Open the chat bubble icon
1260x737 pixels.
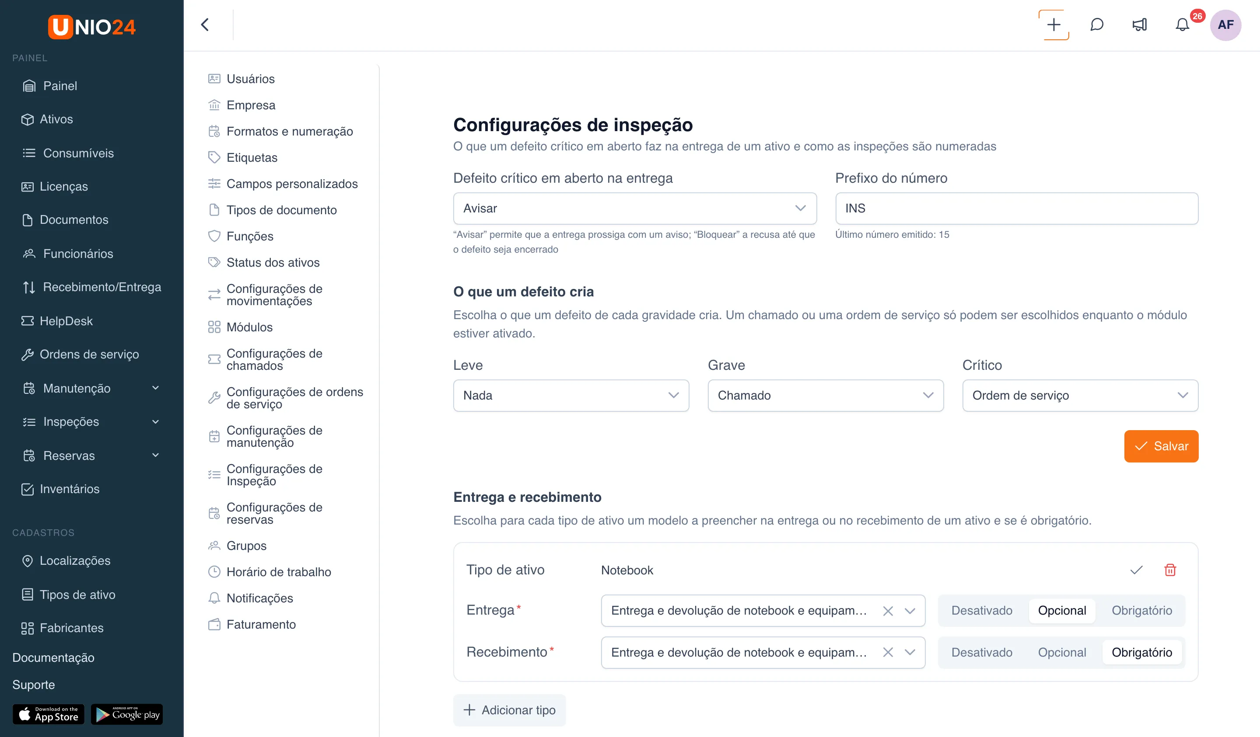[1096, 25]
